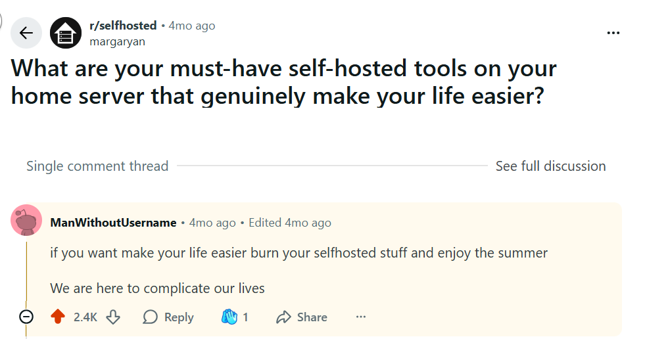Open the comment's more options ellipsis
Screen dimensions: 645x339
(360, 317)
